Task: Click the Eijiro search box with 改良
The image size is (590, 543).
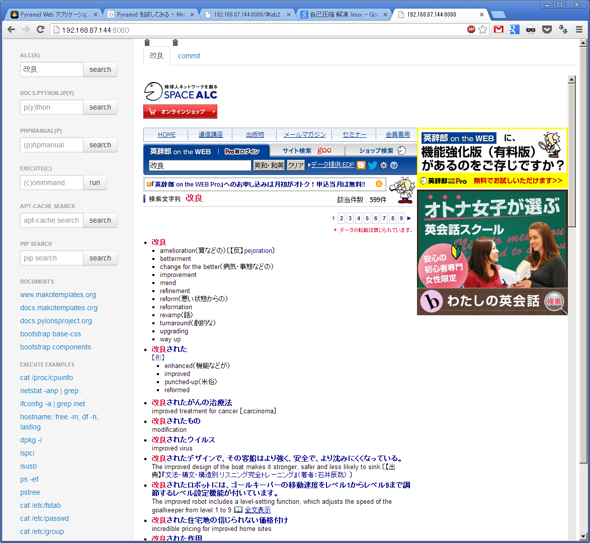Action: click(x=200, y=165)
